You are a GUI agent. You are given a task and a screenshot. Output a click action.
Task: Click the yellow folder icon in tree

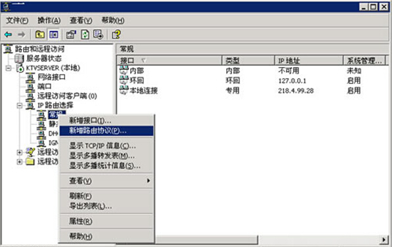pos(30,162)
